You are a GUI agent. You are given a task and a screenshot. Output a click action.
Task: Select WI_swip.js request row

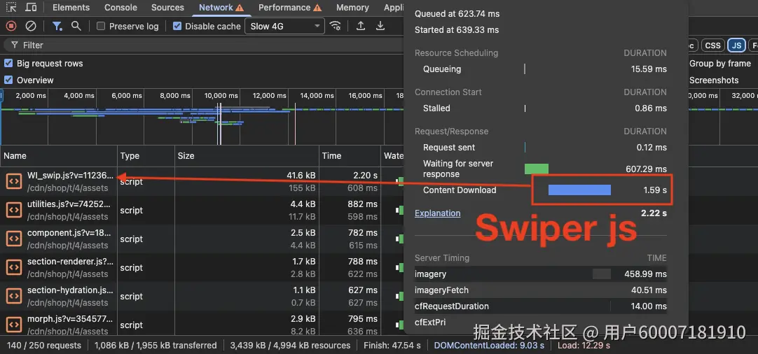[202, 182]
